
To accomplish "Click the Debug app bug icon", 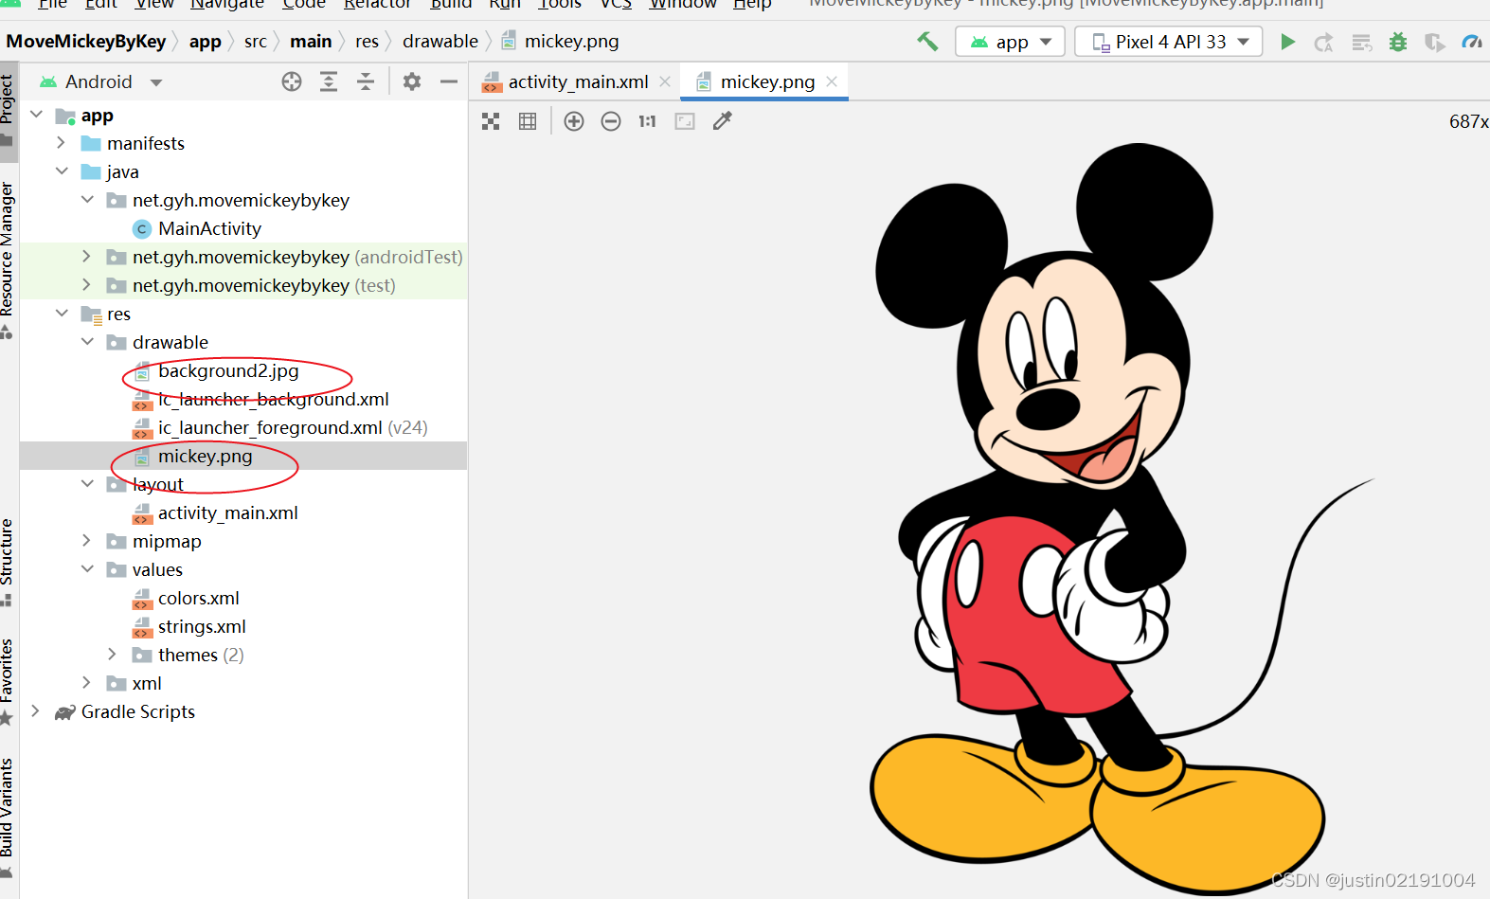I will (1398, 42).
